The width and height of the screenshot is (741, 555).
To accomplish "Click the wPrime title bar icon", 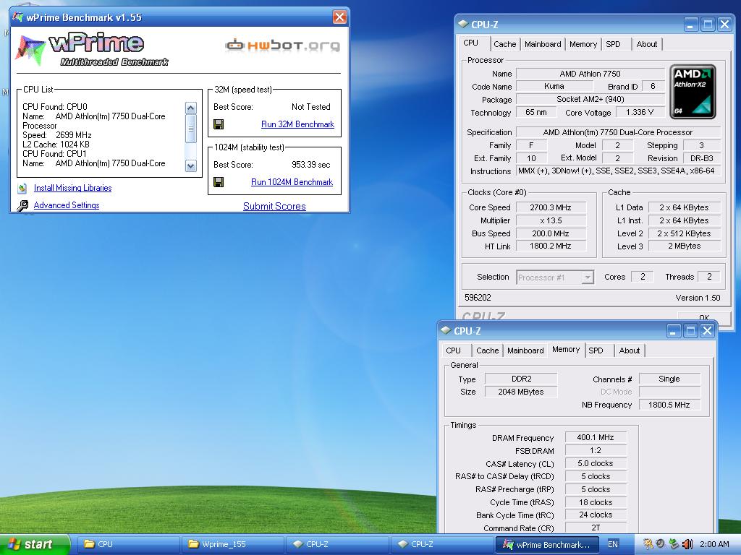I will 18,17.
